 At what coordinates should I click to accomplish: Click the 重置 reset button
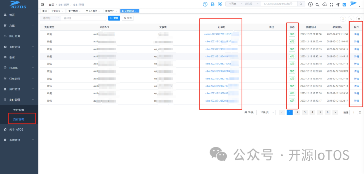click(128, 18)
